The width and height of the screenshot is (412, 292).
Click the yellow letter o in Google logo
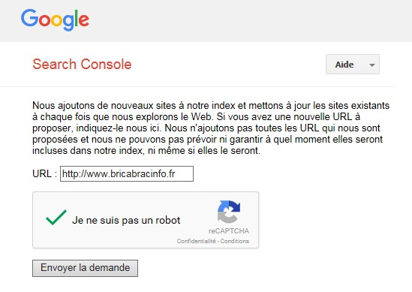[56, 20]
